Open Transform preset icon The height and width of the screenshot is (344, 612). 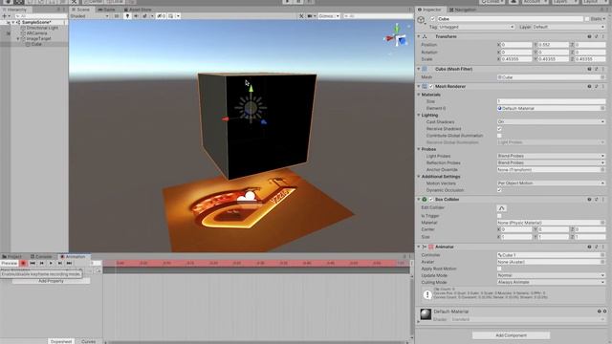click(x=597, y=36)
